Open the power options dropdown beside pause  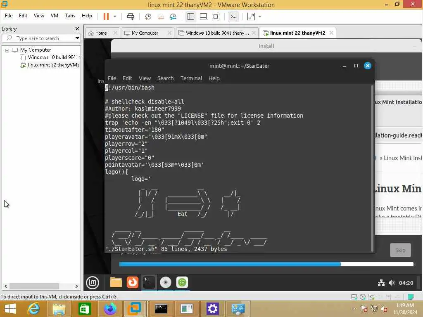(x=115, y=17)
